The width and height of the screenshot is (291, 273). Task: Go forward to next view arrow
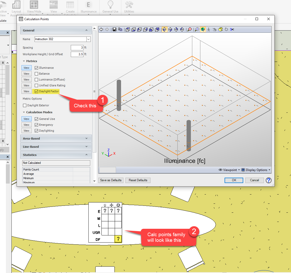tap(107, 29)
